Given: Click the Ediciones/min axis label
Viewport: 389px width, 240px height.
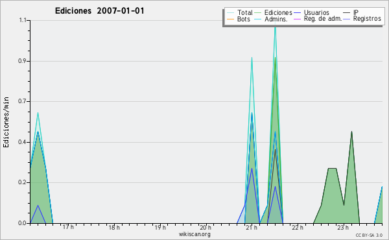Looking at the screenshot, I should click(6, 123).
